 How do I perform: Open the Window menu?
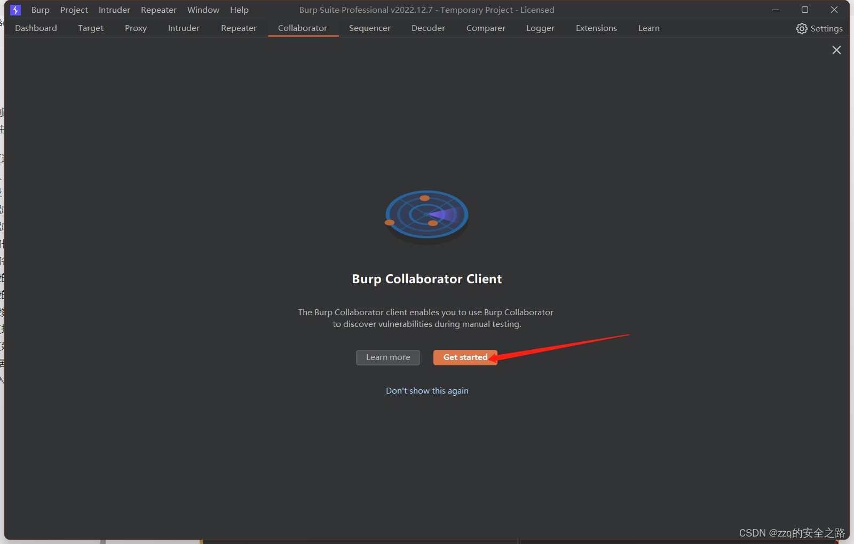pyautogui.click(x=203, y=10)
